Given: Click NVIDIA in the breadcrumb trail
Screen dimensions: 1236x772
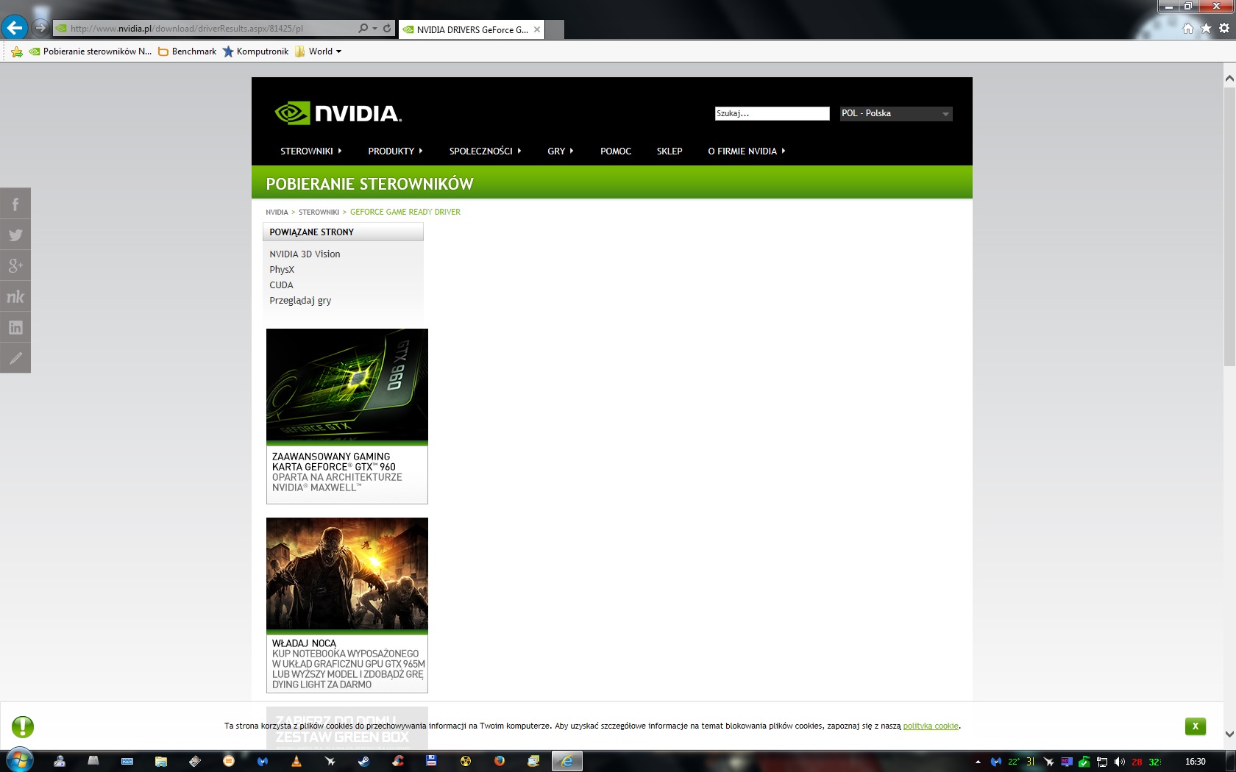Looking at the screenshot, I should (x=277, y=212).
